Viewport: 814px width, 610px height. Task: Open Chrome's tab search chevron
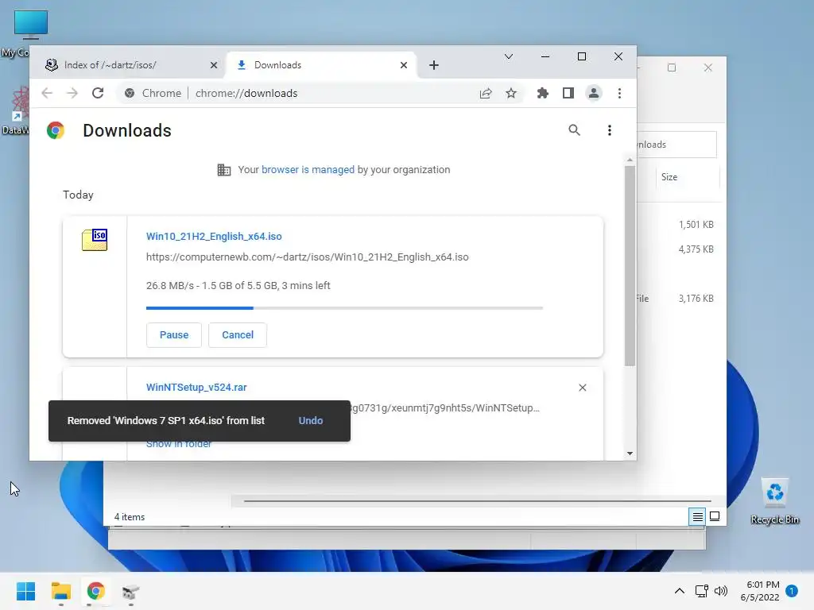click(509, 56)
